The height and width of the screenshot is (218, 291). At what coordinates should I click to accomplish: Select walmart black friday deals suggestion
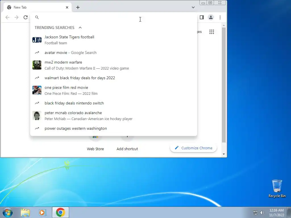pos(114,78)
